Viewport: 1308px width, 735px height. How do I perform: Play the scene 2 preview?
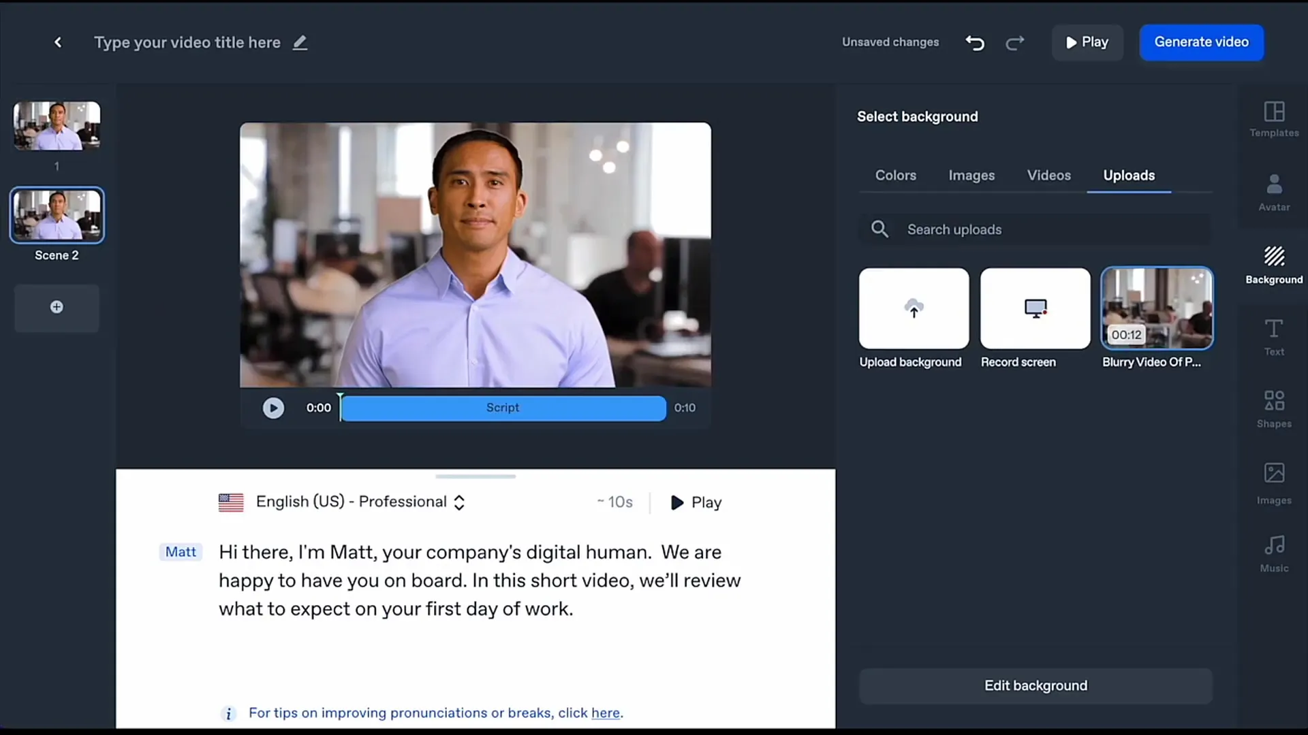point(273,408)
